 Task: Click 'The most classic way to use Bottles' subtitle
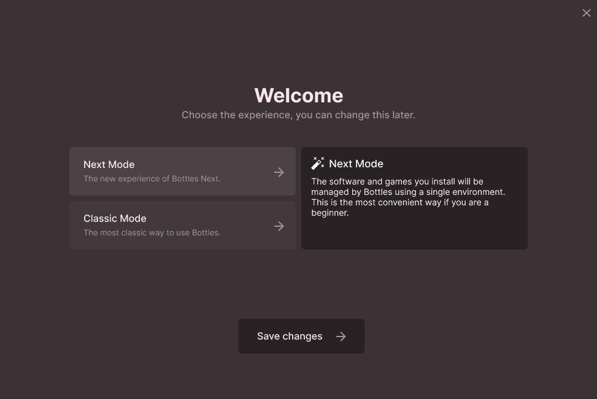click(152, 232)
